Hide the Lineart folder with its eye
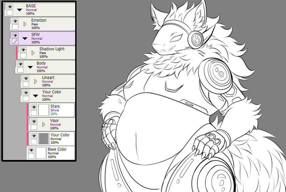This screenshot has height=192, width=286. 26,79
